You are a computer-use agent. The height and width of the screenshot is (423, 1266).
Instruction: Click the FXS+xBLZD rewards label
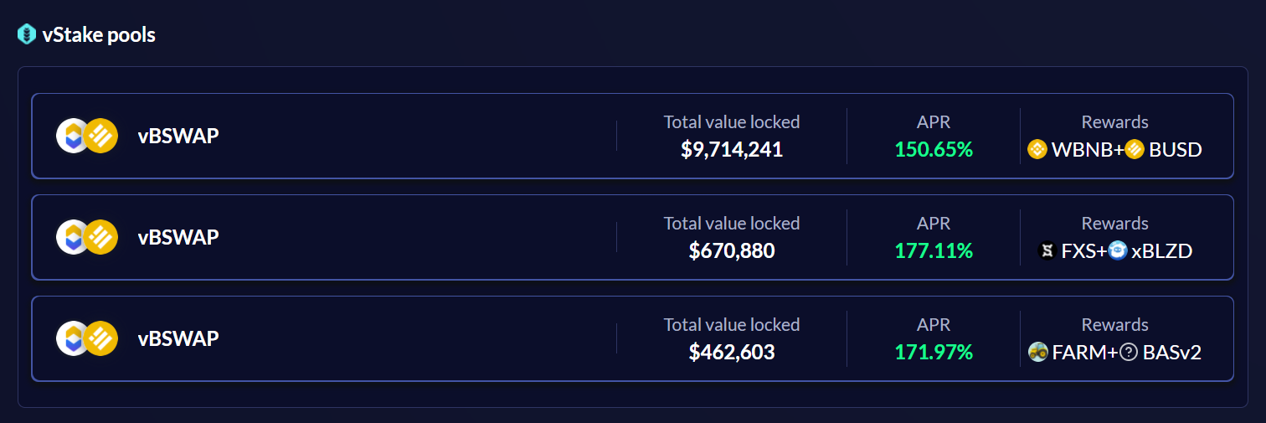[1114, 250]
